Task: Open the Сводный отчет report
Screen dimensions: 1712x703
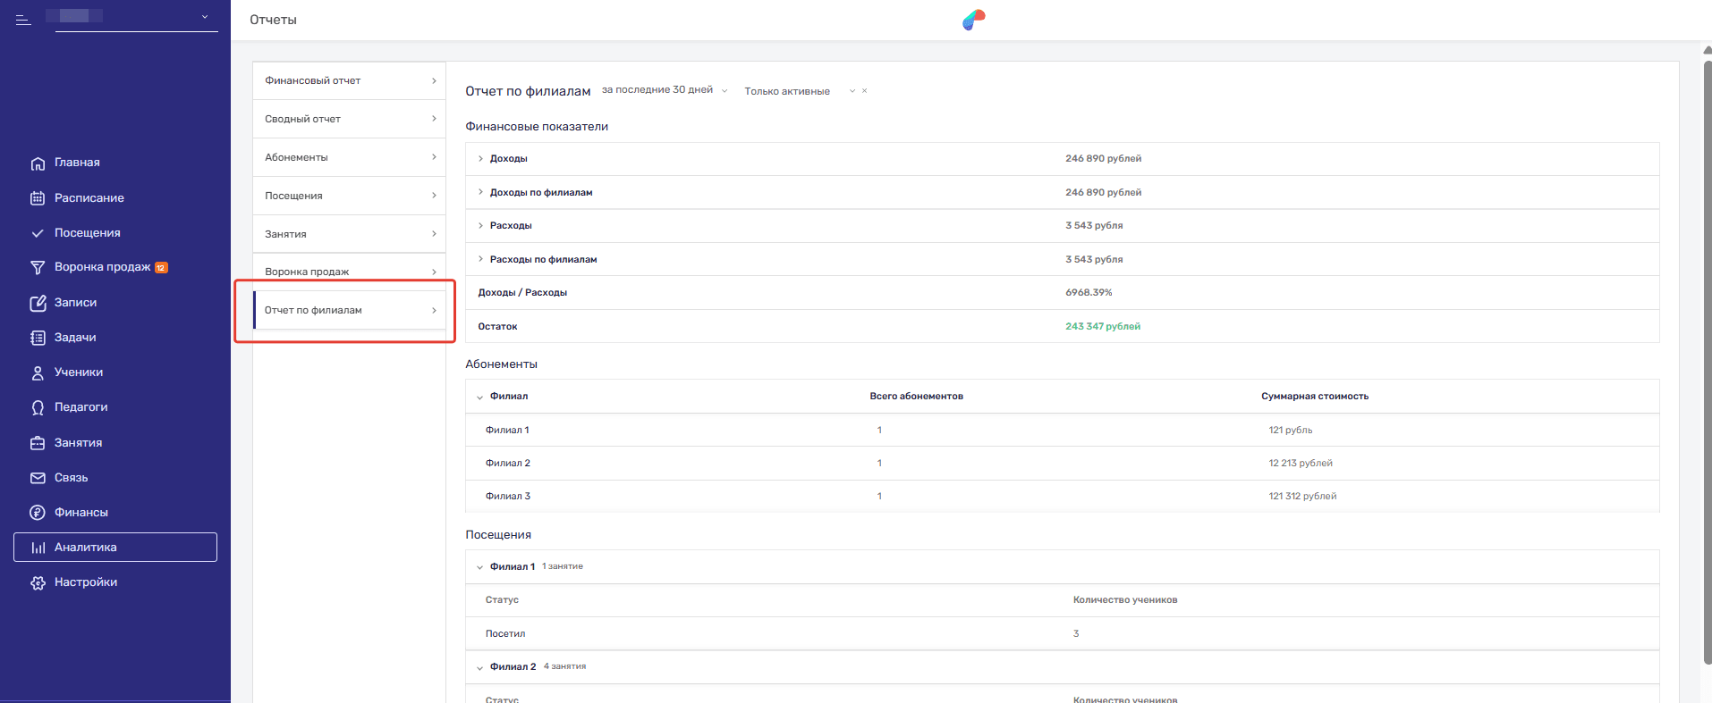Action: click(349, 119)
